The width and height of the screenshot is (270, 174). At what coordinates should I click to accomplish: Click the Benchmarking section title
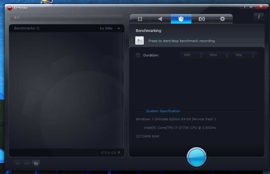148,31
